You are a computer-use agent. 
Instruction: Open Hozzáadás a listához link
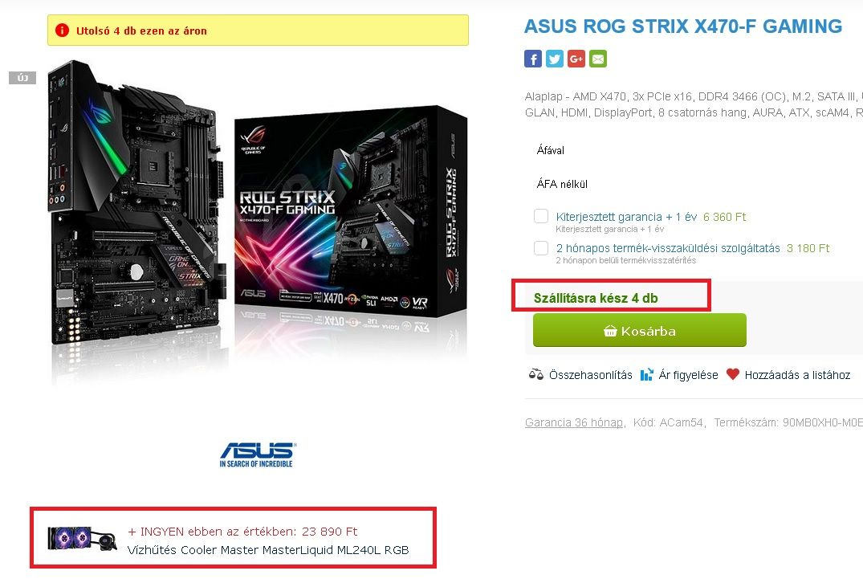(x=797, y=375)
